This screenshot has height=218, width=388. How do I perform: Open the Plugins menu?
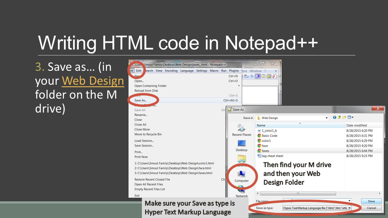coord(234,71)
